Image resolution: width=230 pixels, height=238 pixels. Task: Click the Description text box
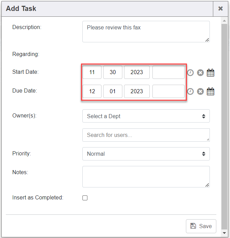[146, 31]
